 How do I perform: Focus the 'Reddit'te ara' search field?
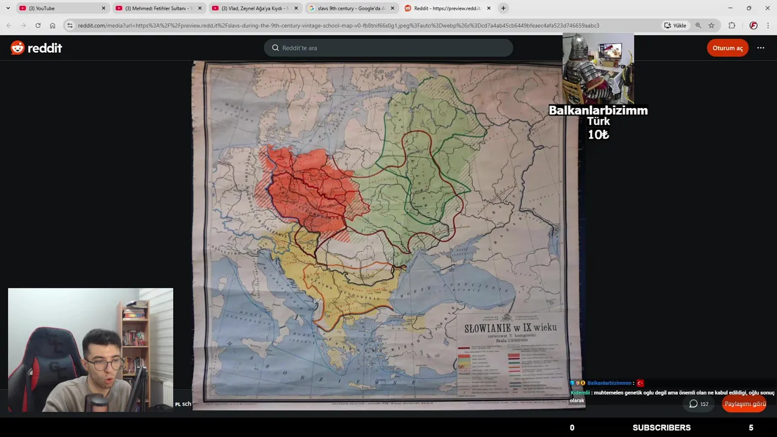coord(388,48)
